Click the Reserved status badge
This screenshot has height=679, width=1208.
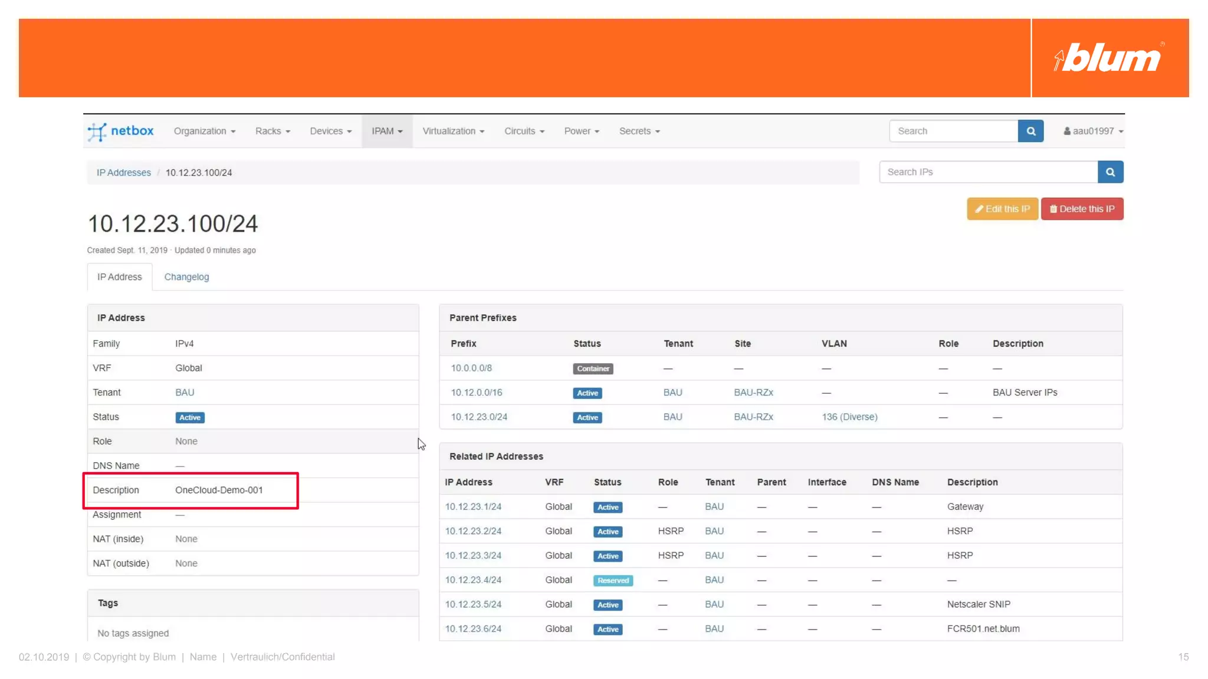[x=613, y=580]
